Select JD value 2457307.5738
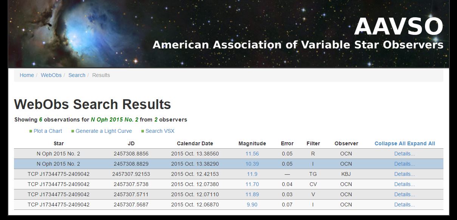This screenshot has width=457, height=220. (x=131, y=184)
